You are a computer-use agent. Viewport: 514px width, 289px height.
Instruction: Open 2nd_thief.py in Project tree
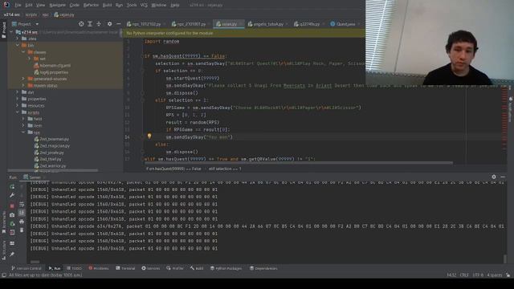pyautogui.click(x=48, y=159)
